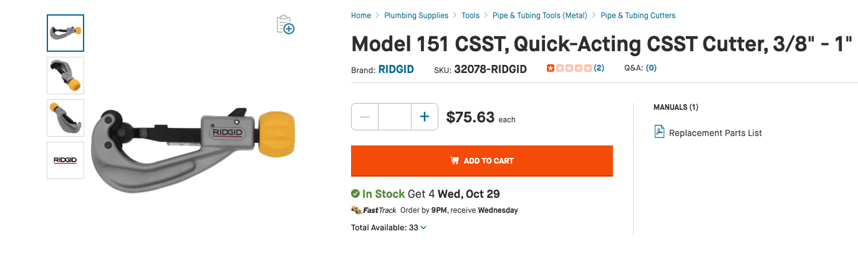The width and height of the screenshot is (858, 254).
Task: Click the quantity input field
Action: click(x=395, y=117)
